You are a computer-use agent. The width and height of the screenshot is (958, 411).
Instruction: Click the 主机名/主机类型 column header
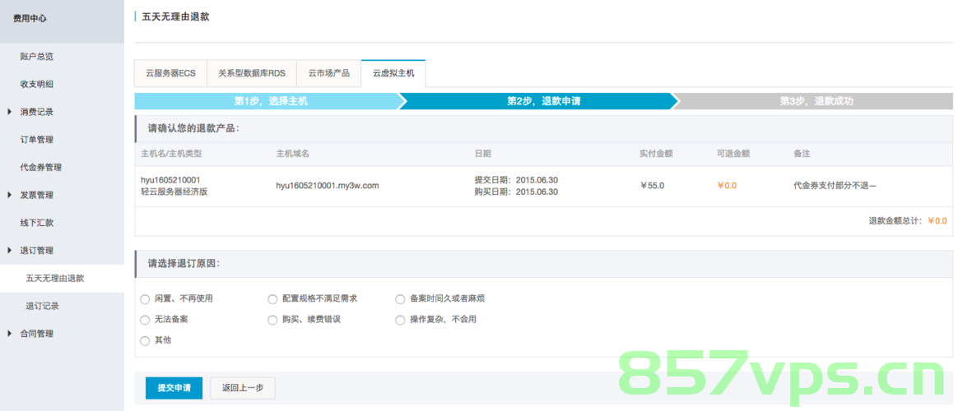[x=171, y=154]
